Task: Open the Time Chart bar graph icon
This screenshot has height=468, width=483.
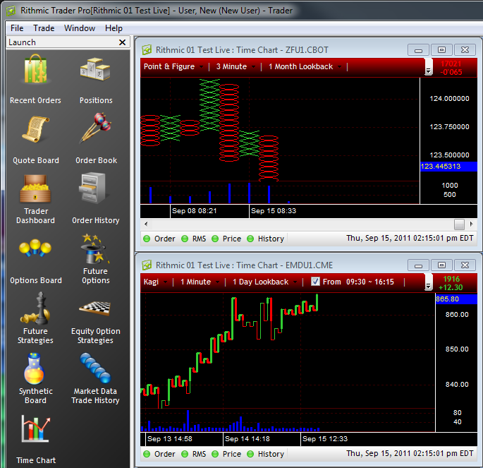Action: [x=36, y=428]
